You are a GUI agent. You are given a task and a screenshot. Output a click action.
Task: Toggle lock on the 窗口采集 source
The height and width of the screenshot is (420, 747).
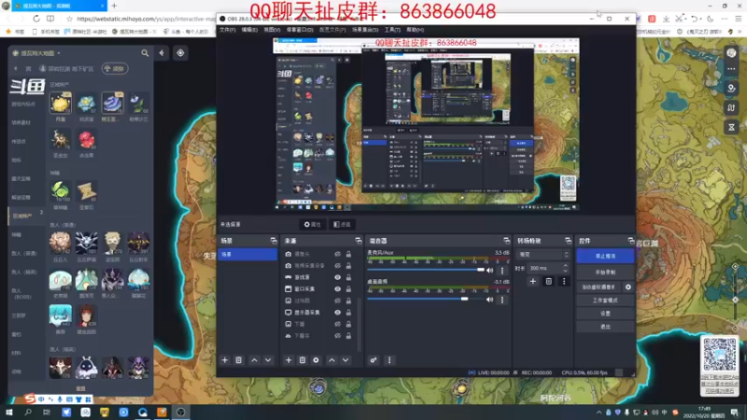point(348,289)
